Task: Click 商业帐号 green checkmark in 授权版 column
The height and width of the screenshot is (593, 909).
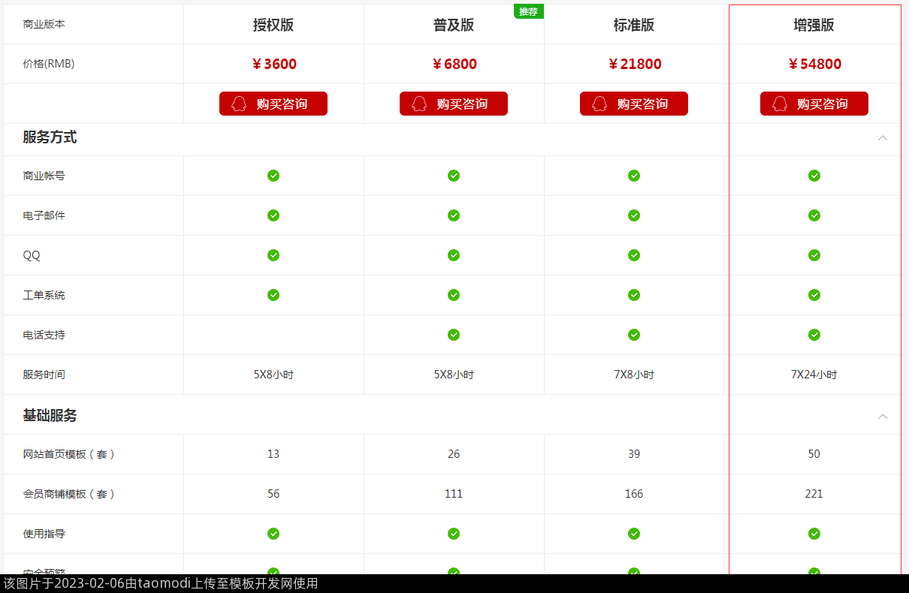Action: pyautogui.click(x=273, y=176)
